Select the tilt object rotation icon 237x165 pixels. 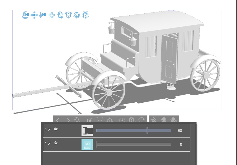(x=68, y=15)
